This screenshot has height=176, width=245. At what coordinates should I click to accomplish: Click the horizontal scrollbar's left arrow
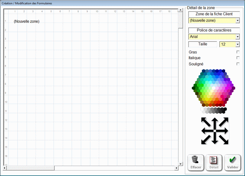5,168
